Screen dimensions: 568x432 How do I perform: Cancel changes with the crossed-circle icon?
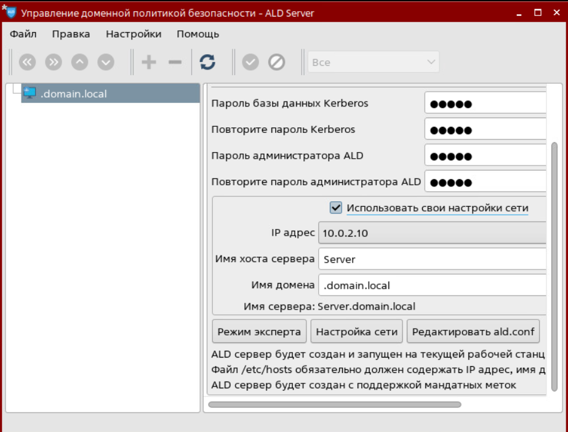click(x=276, y=62)
